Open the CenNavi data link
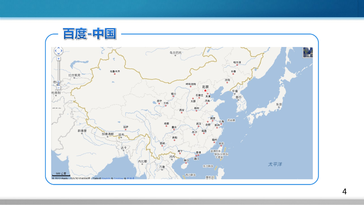 tap(118, 179)
